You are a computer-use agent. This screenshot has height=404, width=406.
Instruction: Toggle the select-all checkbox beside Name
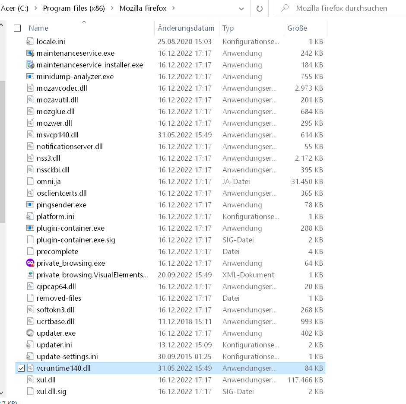(x=17, y=28)
